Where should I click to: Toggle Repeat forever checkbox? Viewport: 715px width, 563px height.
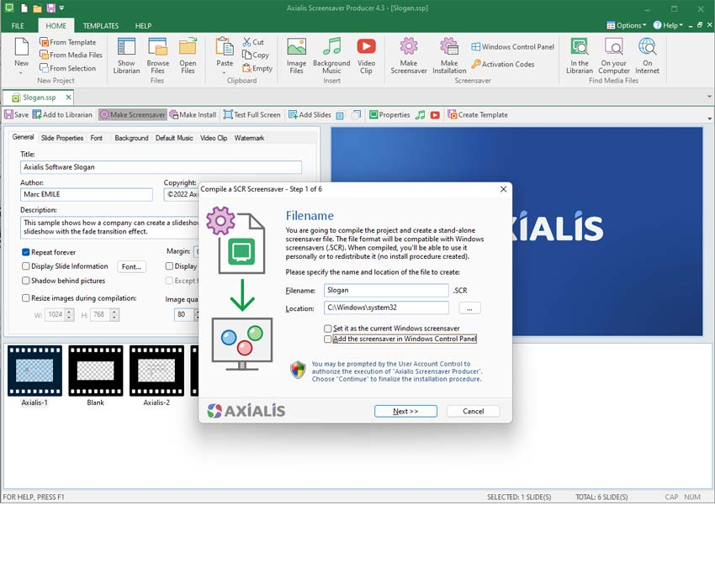[26, 252]
